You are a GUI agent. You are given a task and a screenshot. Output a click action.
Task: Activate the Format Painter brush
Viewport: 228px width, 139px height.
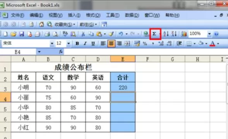click(111, 34)
